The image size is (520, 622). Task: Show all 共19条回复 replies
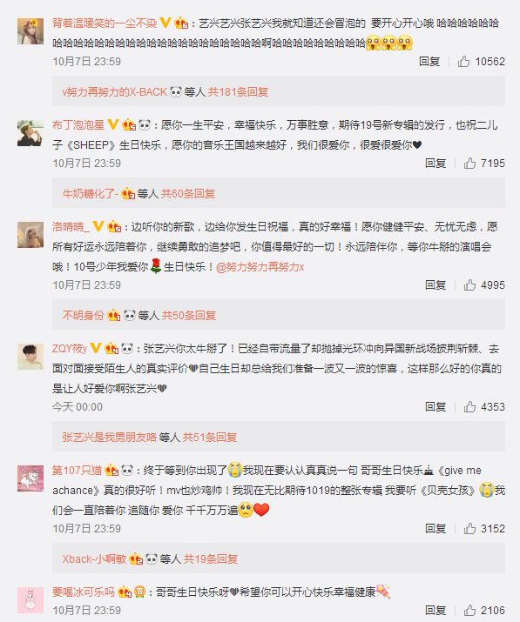[x=211, y=558]
